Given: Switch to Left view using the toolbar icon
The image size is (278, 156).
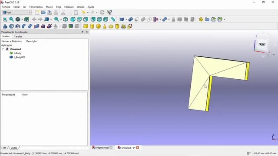Looking at the screenshot, I should pos(106,19).
